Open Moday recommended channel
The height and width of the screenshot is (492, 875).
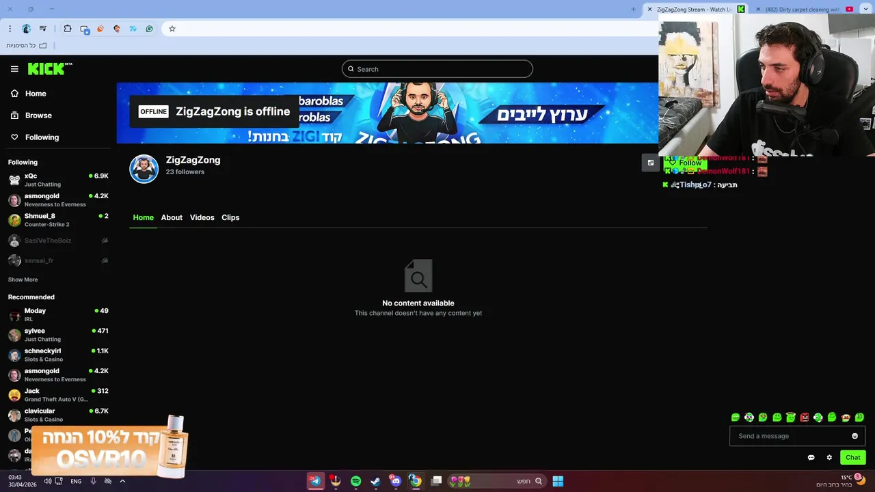coord(58,314)
